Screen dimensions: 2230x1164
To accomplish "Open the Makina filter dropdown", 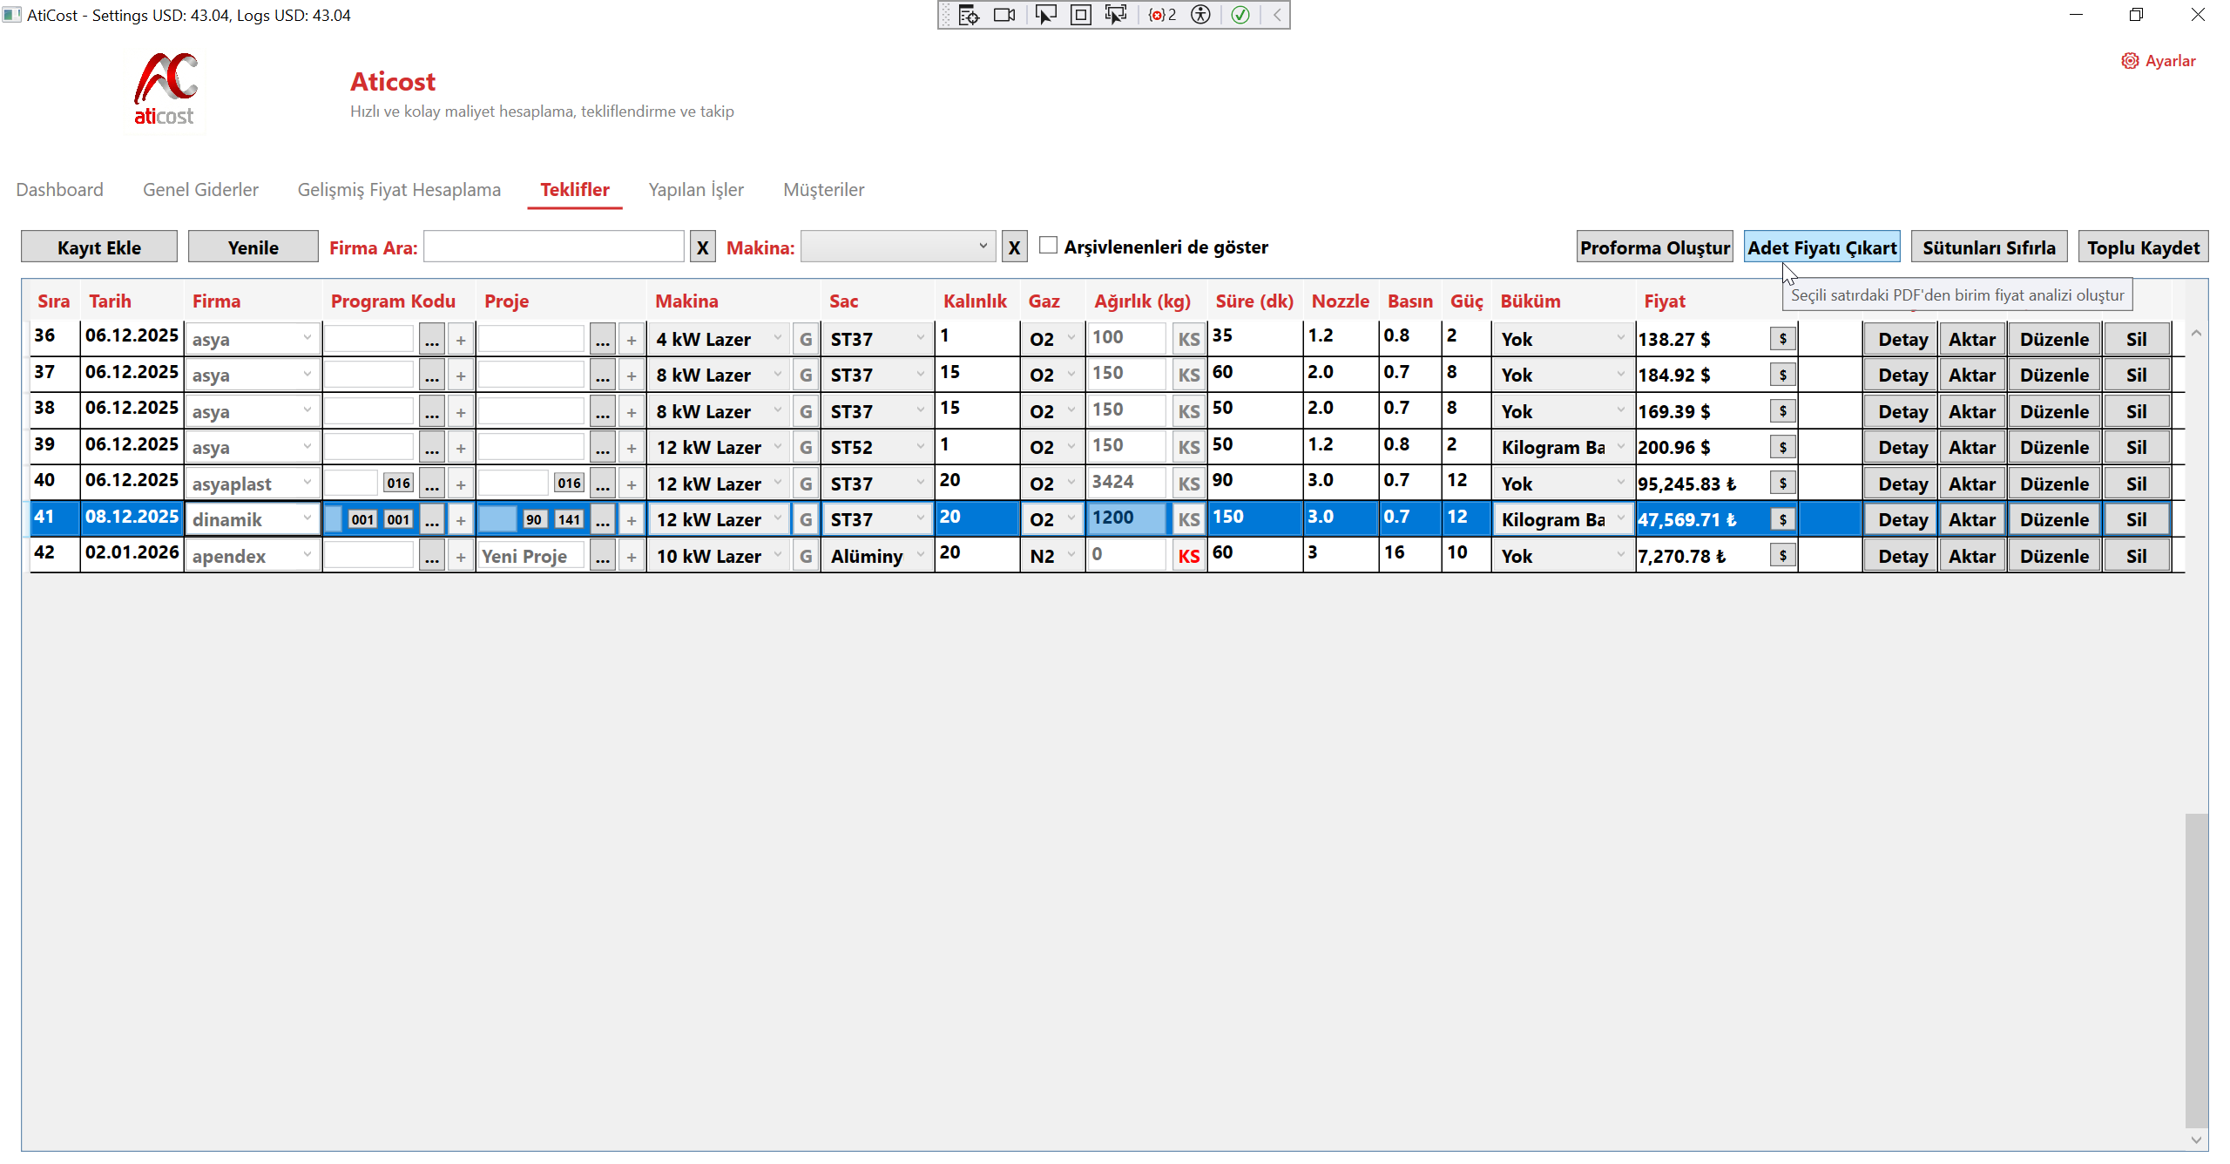I will click(897, 247).
